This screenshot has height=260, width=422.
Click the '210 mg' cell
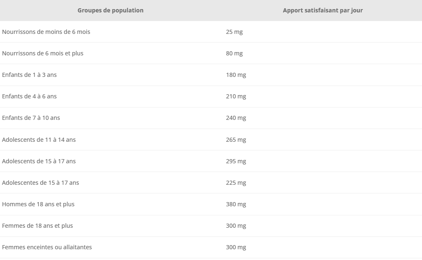click(x=236, y=97)
